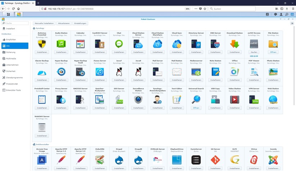Screen dimensions: 296x171
Task: Click Kaufen under exFAT Access
Action: point(254,52)
